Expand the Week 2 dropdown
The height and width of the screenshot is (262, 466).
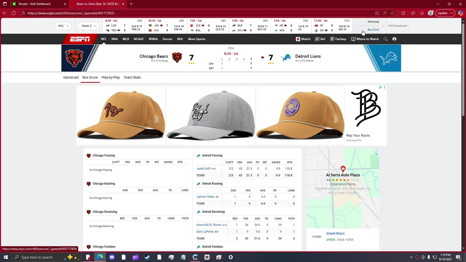tap(89, 26)
